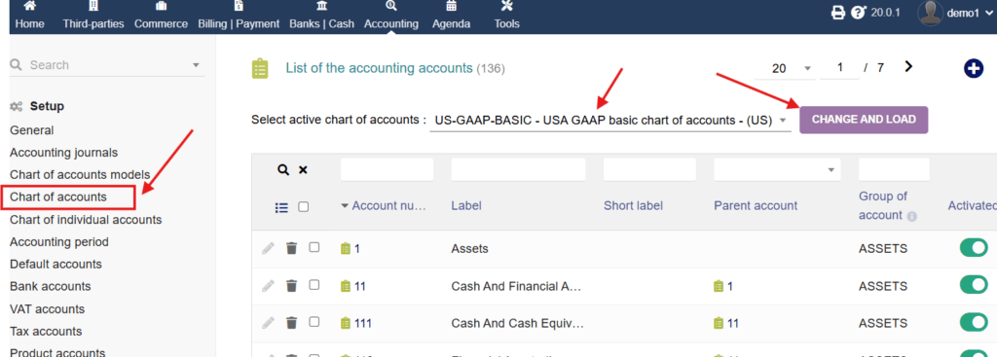Click the CHANGE AND LOAD button
Screen dimensions: 997x357
(864, 120)
